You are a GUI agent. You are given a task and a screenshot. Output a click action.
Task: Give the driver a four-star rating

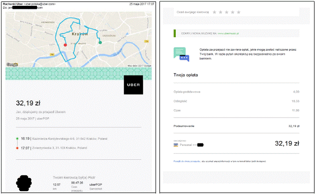tap(232, 12)
